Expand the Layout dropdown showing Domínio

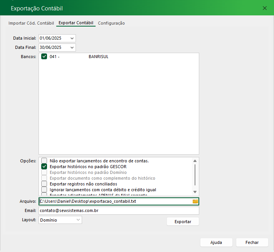pos(78,220)
